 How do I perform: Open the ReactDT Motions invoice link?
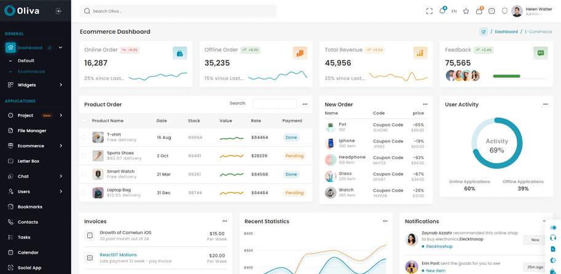click(x=118, y=255)
